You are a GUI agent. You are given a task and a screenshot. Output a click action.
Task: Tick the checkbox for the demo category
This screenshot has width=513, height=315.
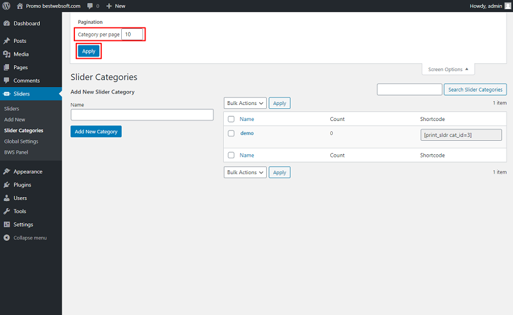[x=231, y=133]
